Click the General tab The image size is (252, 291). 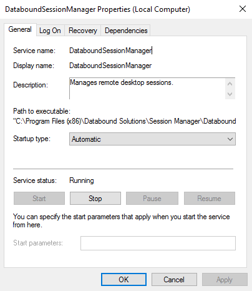coord(20,29)
